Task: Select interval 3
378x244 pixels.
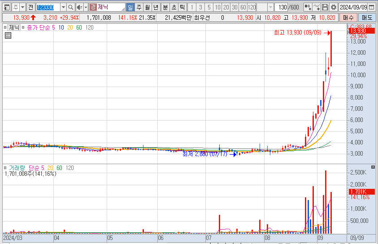Action: 200,7
